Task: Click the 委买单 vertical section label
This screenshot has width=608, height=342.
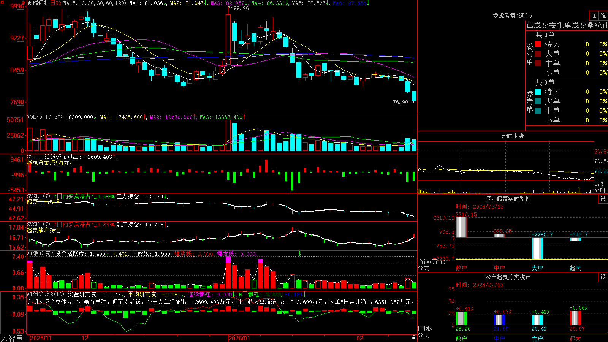Action: point(530,54)
